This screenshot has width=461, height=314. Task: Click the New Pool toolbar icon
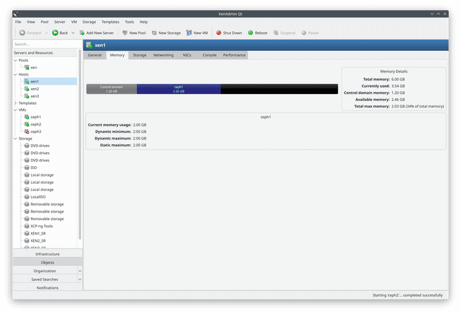click(x=125, y=33)
